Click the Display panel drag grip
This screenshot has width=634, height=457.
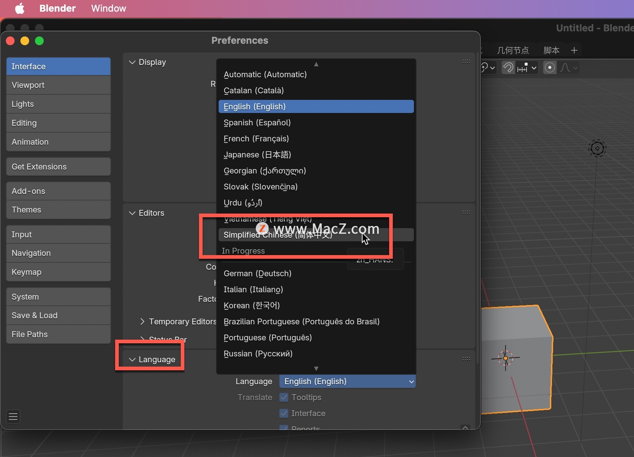pyautogui.click(x=466, y=62)
